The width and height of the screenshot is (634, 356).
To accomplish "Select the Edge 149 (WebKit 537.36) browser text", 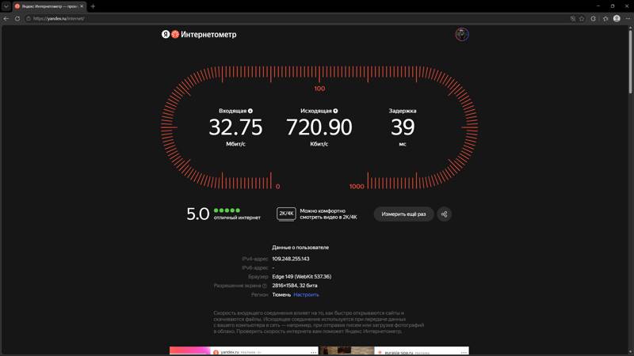I will point(302,276).
